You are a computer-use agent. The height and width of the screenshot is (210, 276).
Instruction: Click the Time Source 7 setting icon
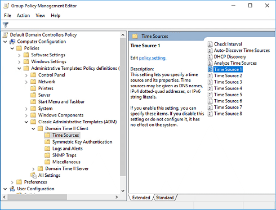click(210, 108)
